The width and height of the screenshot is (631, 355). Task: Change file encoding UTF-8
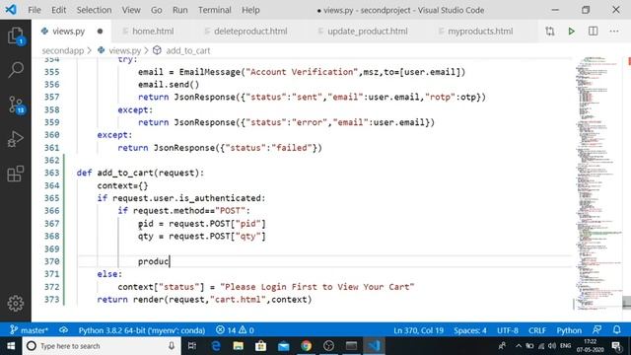coord(508,330)
